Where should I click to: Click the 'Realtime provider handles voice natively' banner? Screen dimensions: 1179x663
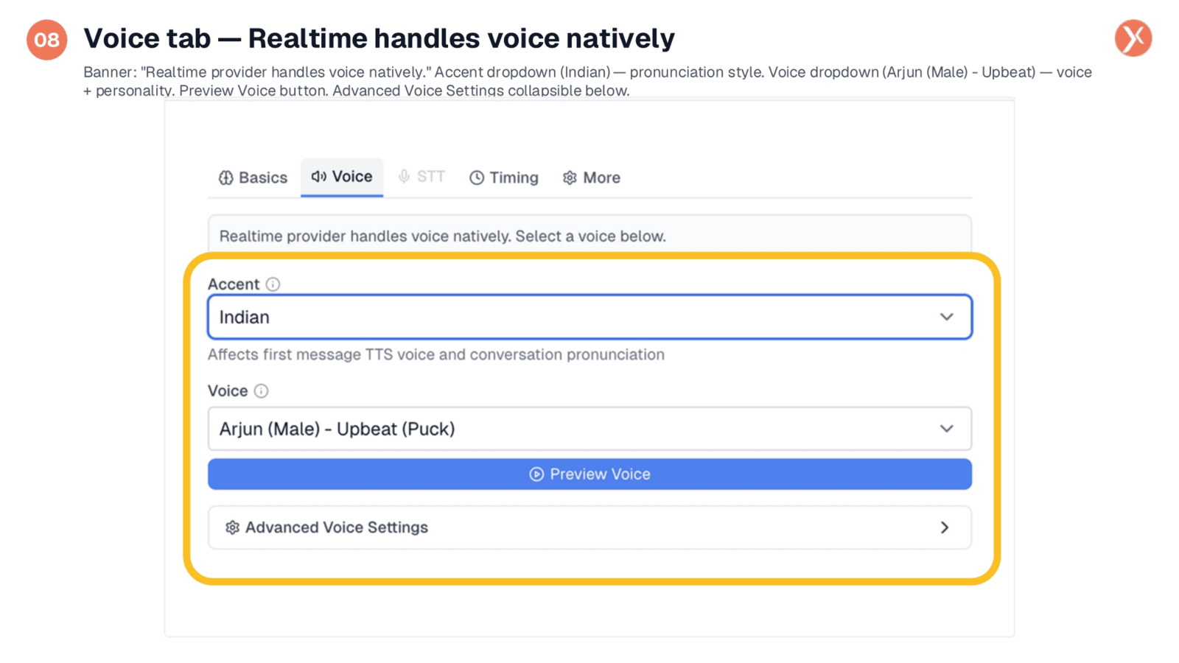point(589,236)
